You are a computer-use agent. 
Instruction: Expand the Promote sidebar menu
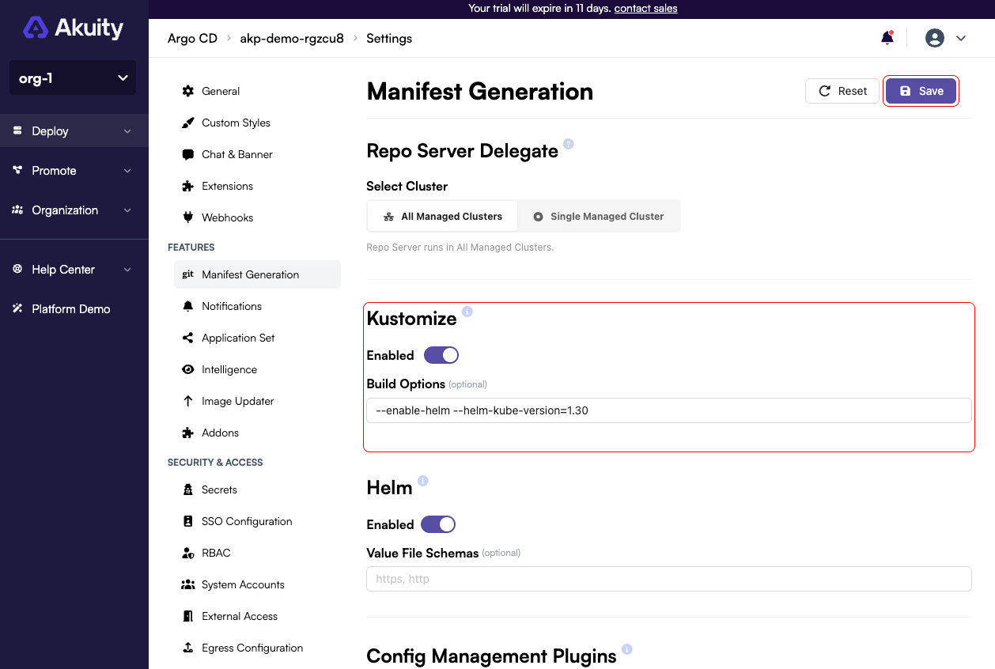(x=74, y=171)
